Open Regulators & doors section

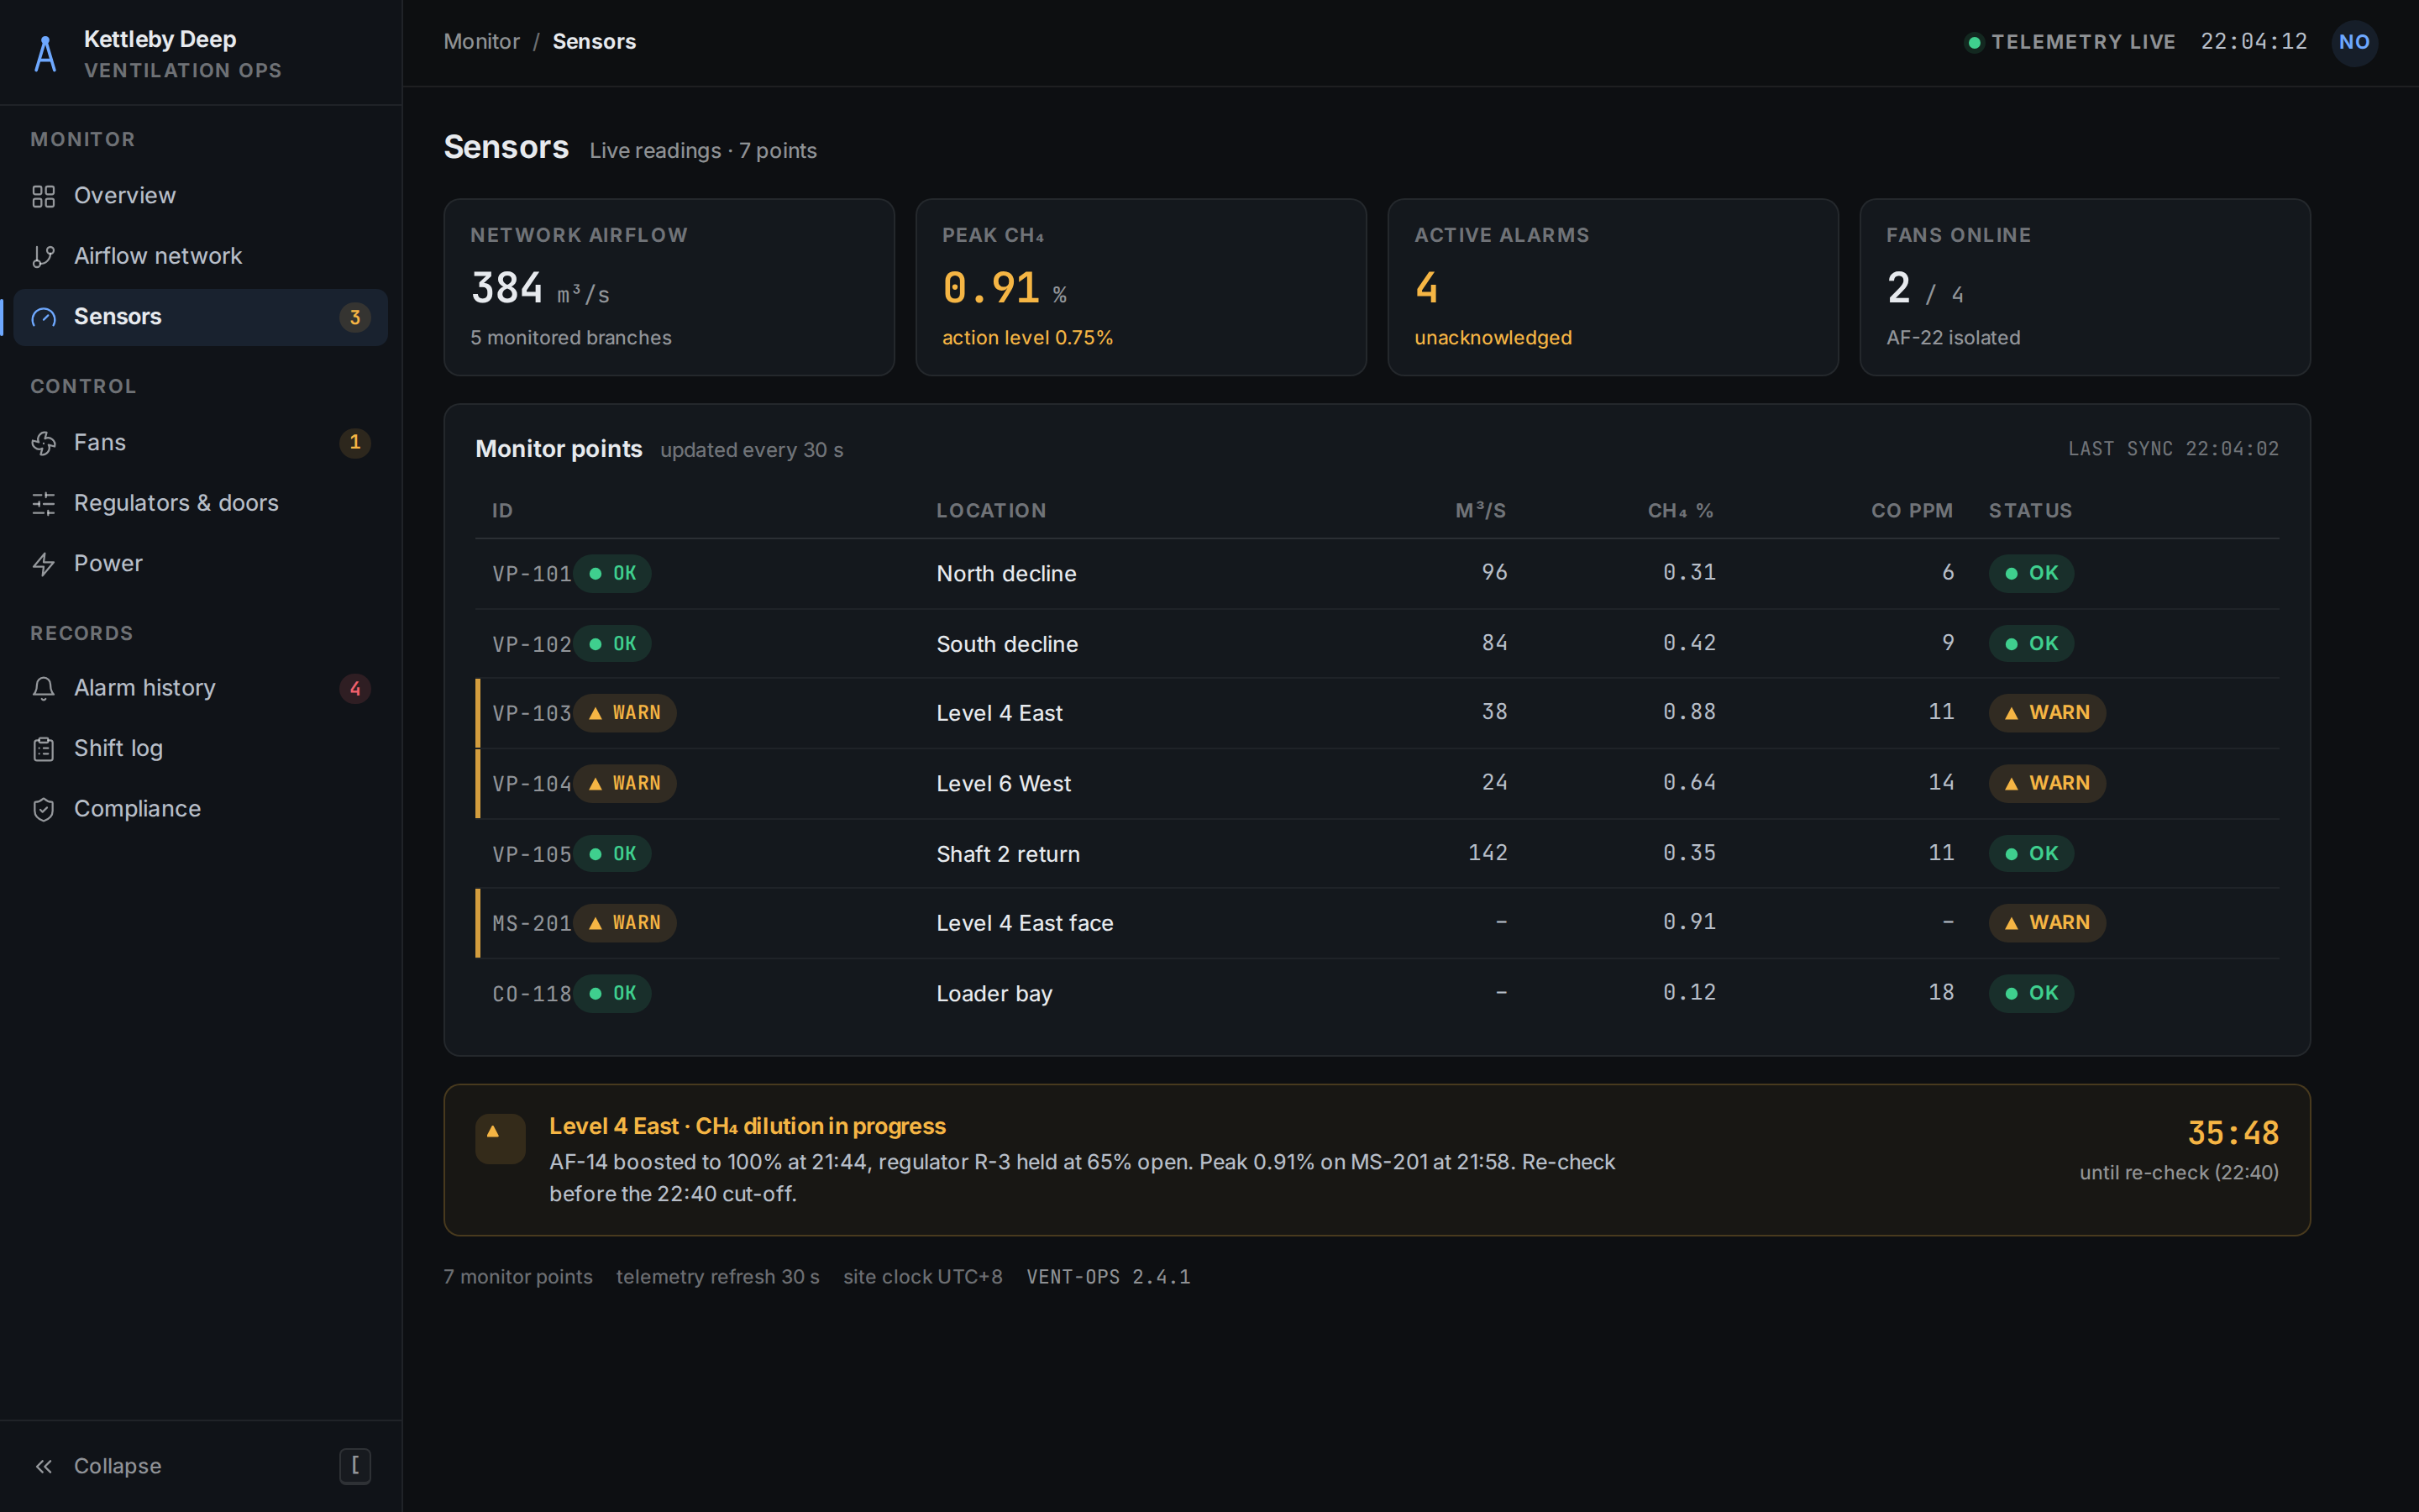click(x=201, y=503)
